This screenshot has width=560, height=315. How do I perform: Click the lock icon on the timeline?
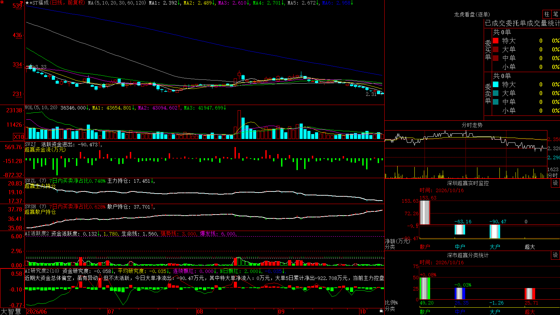click(381, 311)
